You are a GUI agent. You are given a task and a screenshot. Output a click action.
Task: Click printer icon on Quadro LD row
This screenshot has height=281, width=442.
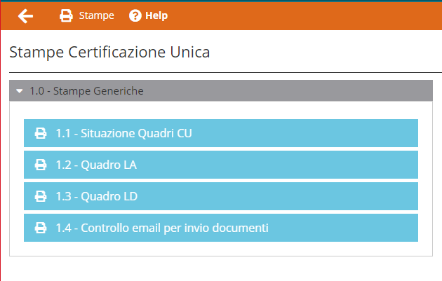41,196
